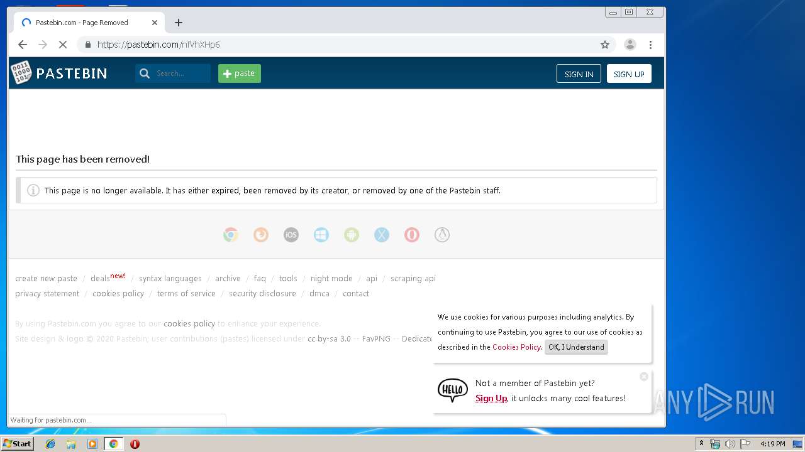
Task: Open Windows Media Player taskbar icon
Action: pos(92,444)
